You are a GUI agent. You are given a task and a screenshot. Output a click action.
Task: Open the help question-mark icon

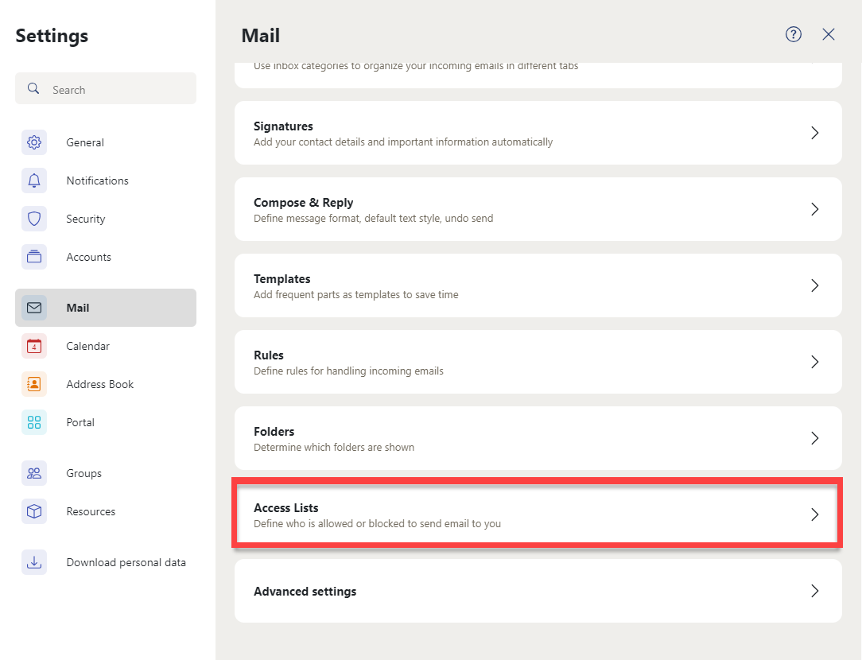[x=793, y=34]
